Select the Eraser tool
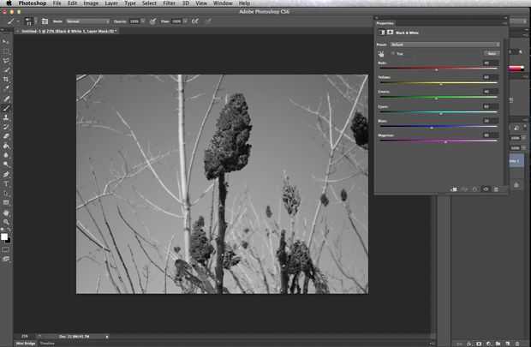531x347 pixels. coord(6,136)
